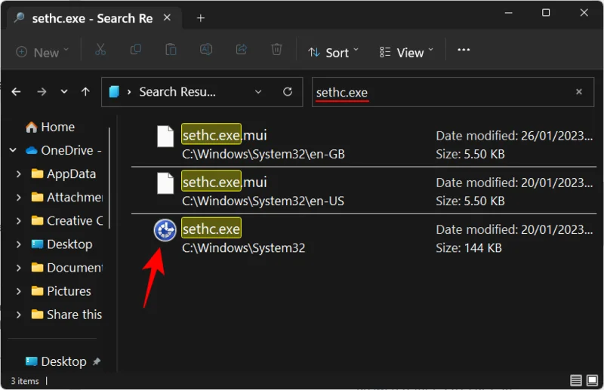Viewport: 604px width, 390px height.
Task: Open the Documents folder in sidebar
Action: pyautogui.click(x=66, y=268)
